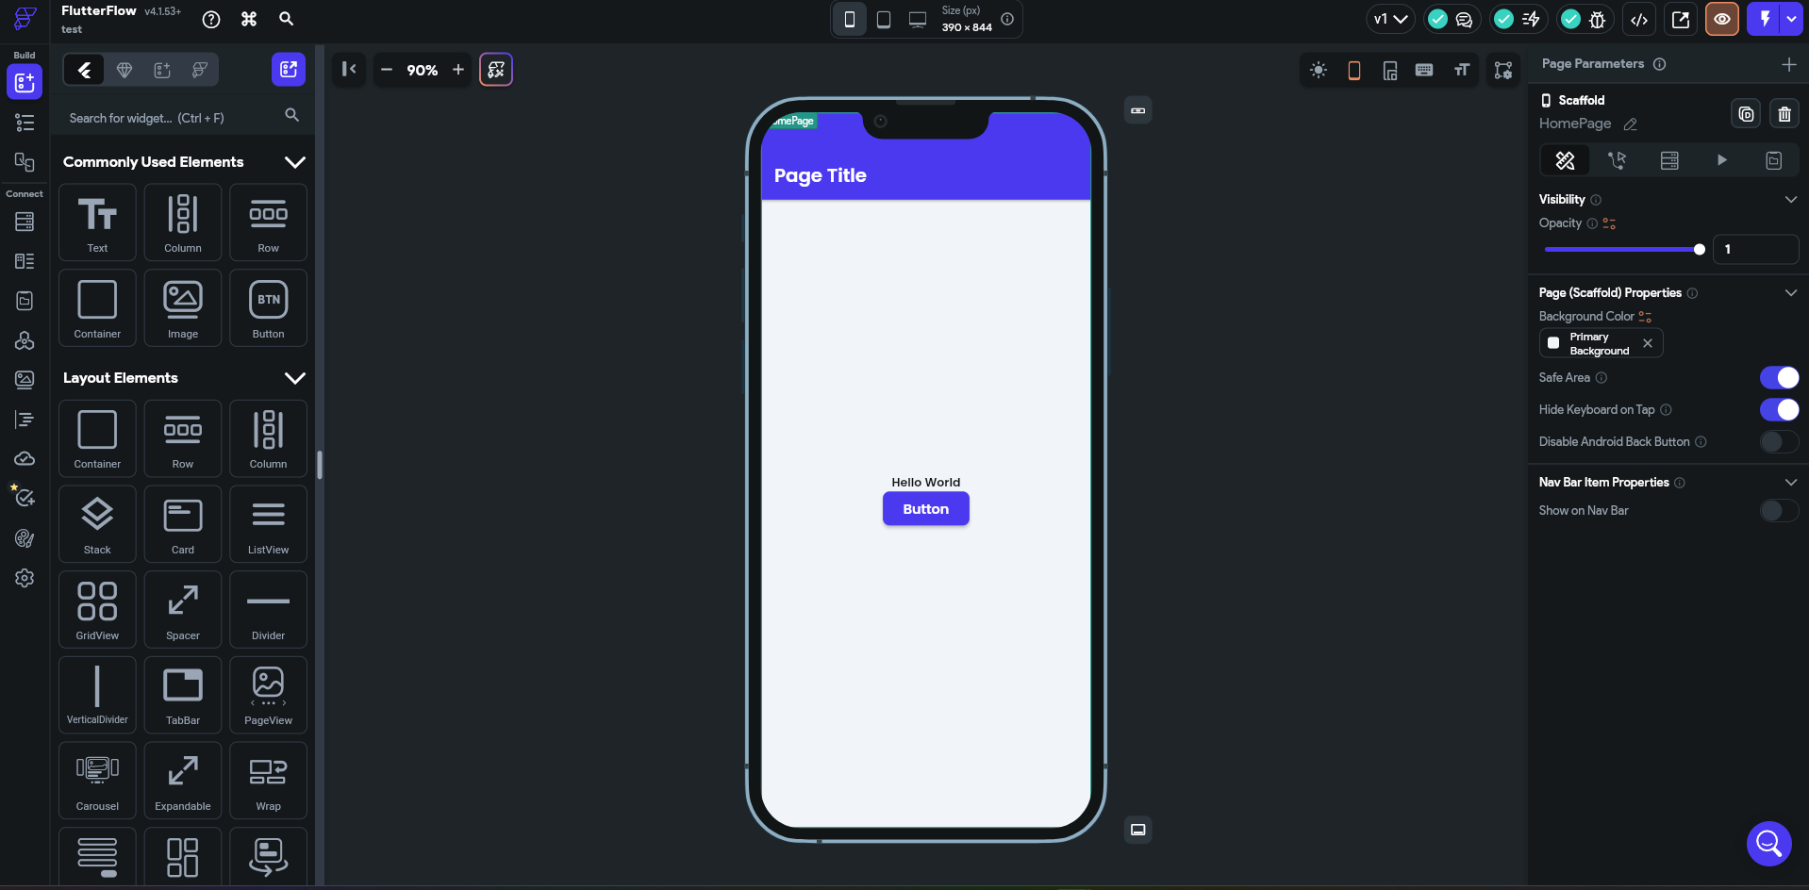
Task: Add the GridView layout widget
Action: coord(97,609)
